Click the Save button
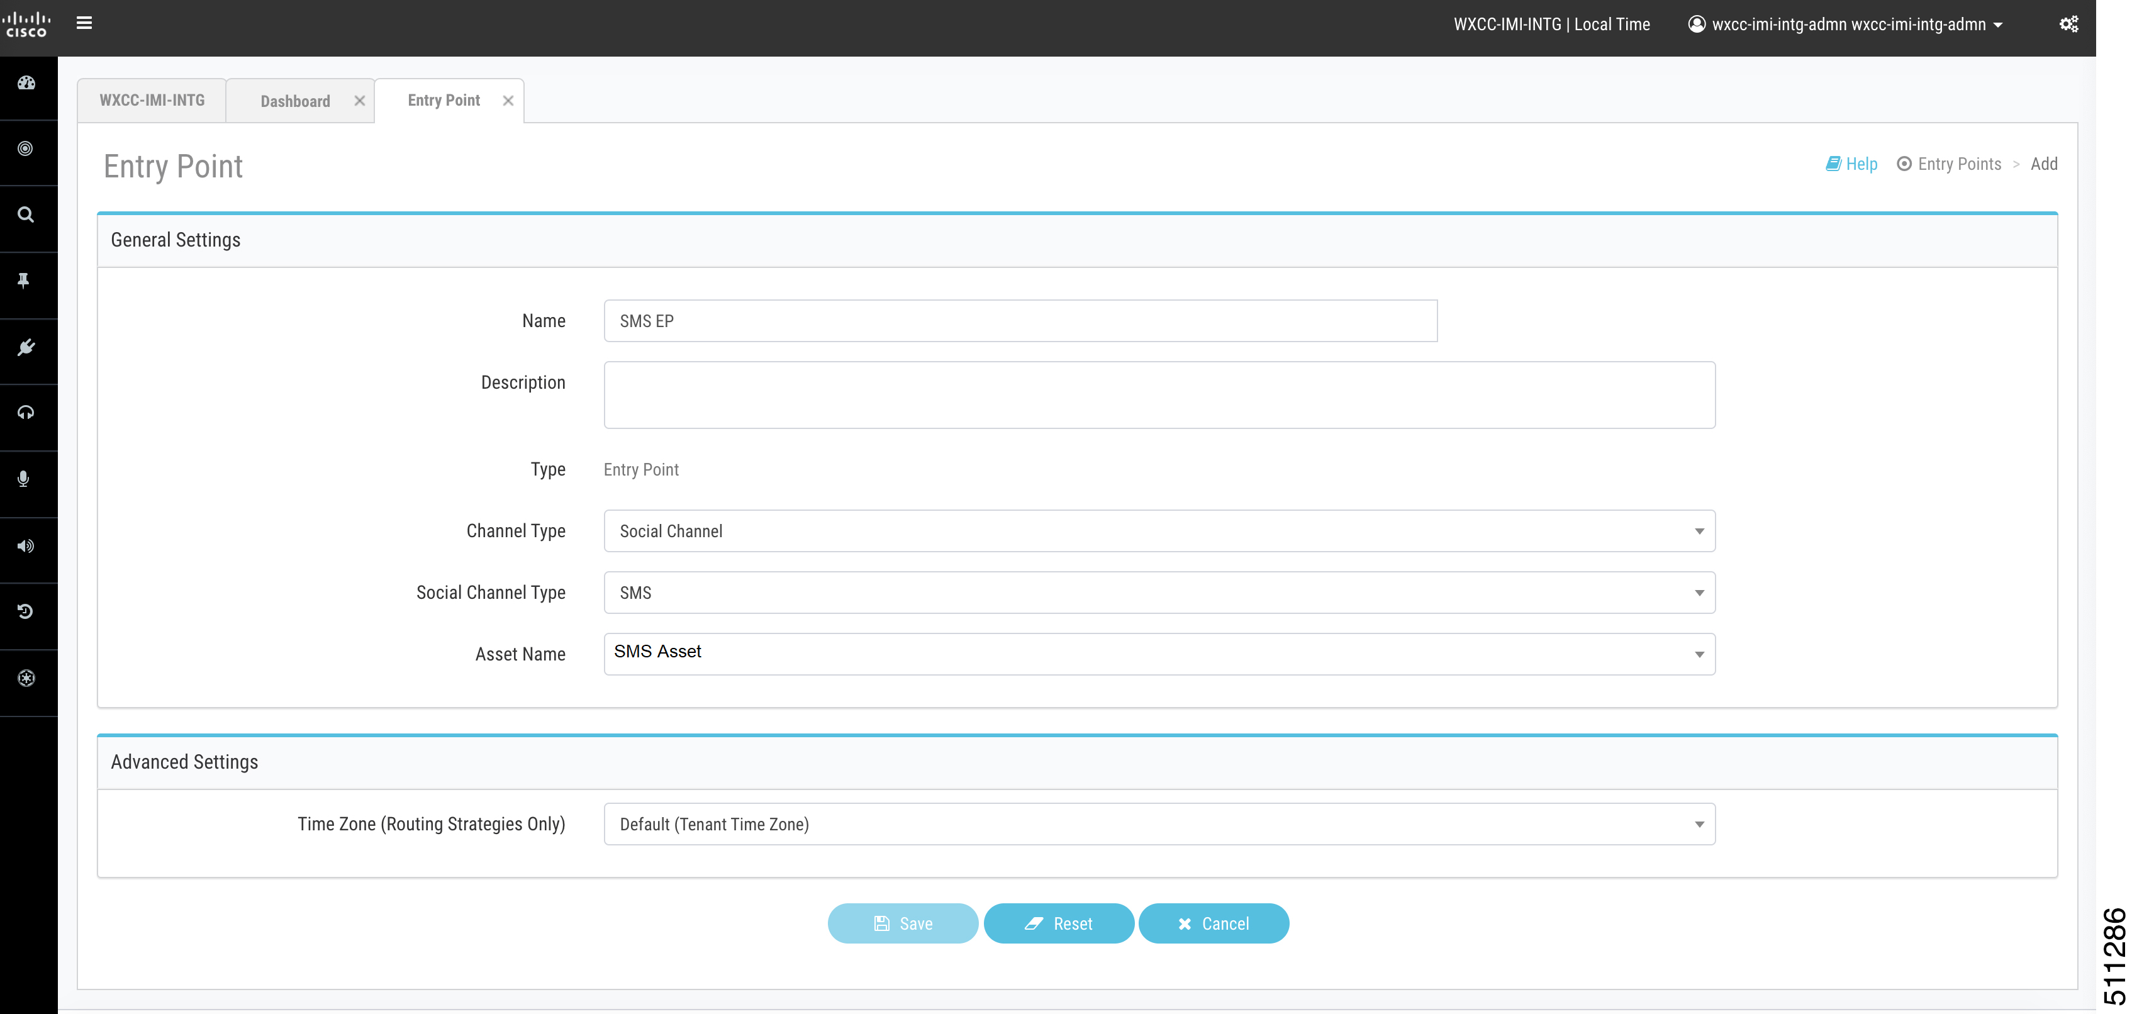 point(903,924)
